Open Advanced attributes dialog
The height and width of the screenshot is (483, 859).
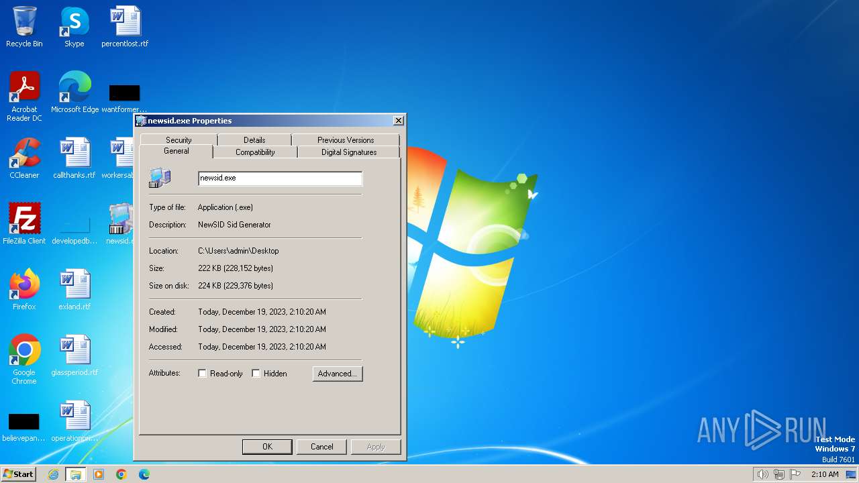(x=338, y=374)
